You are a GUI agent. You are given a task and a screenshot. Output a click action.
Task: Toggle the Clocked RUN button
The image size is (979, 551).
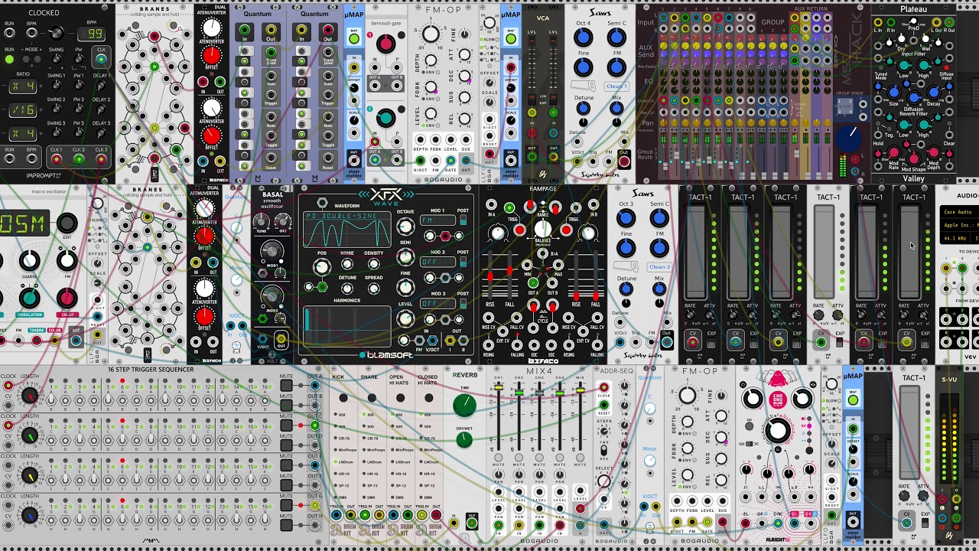pyautogui.click(x=9, y=58)
